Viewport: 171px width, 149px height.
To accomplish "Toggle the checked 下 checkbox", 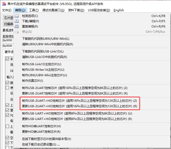I will pos(7,142).
